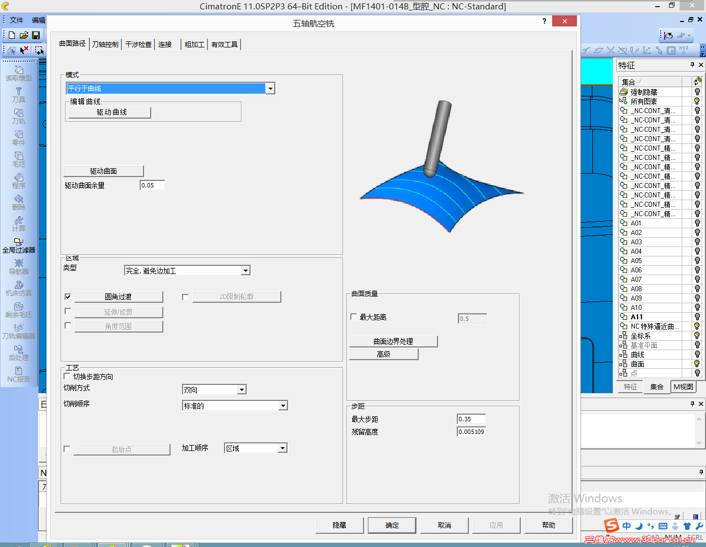Image resolution: width=706 pixels, height=547 pixels.
Task: Launch 机床仿真 from the sidebar
Action: [19, 289]
